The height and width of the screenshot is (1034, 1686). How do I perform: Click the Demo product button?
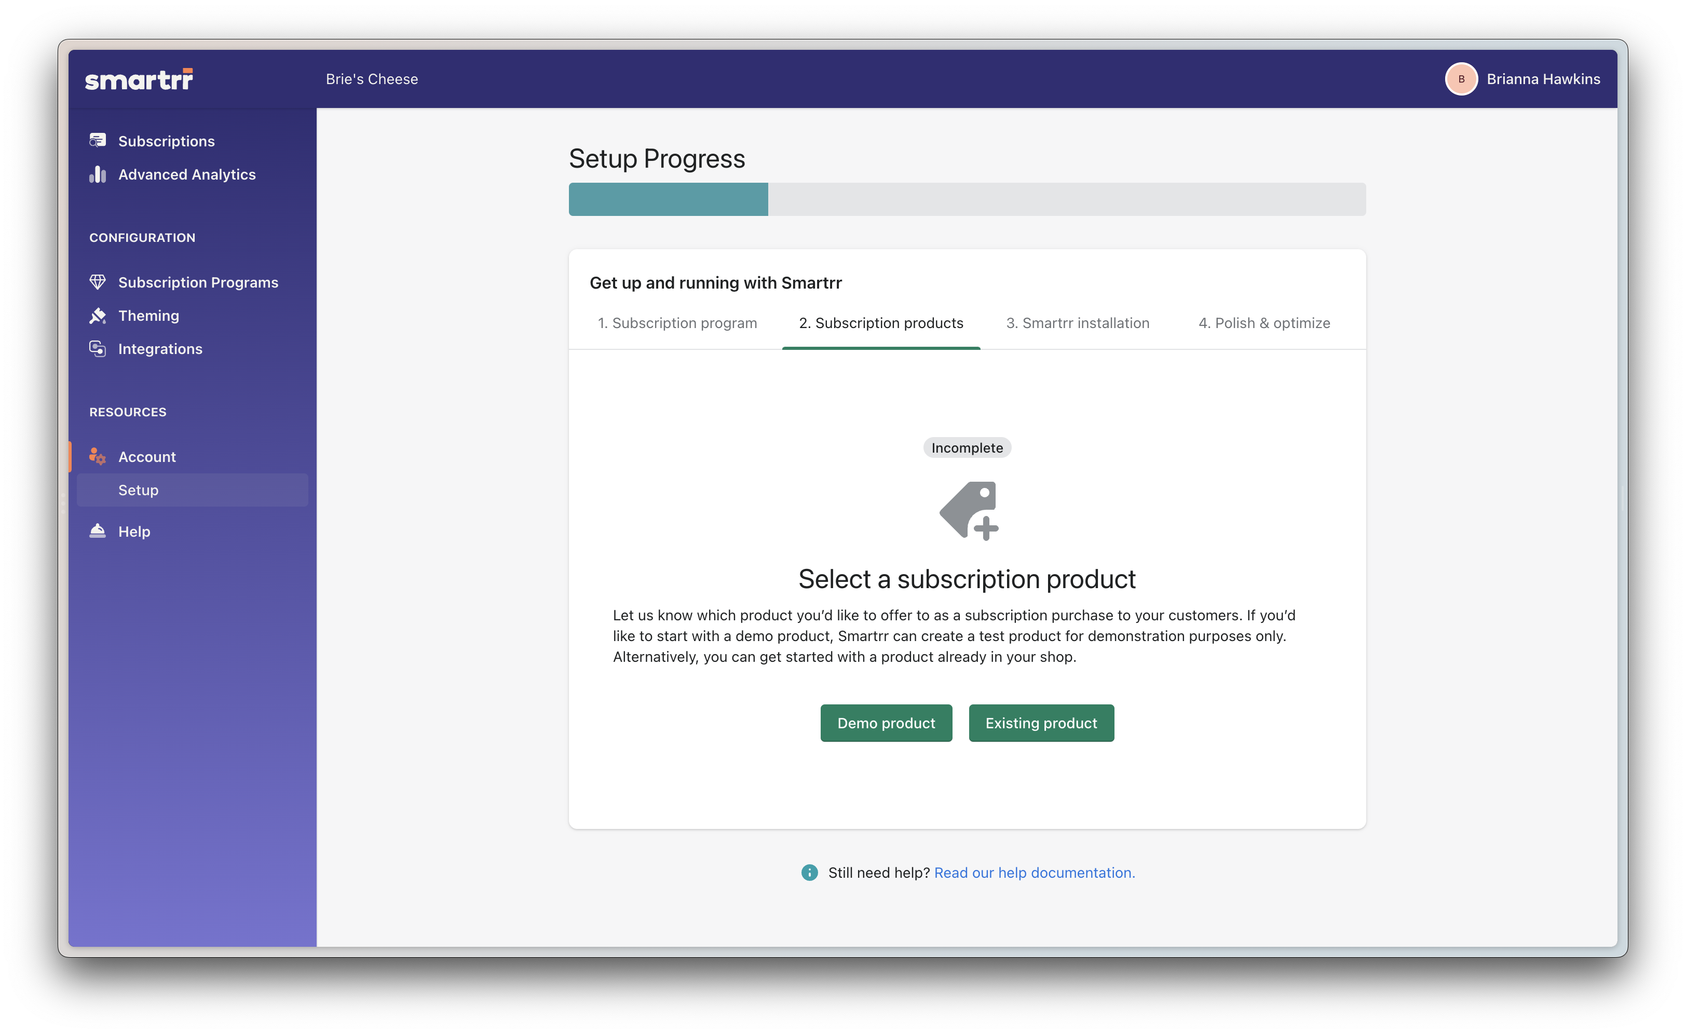(x=886, y=723)
